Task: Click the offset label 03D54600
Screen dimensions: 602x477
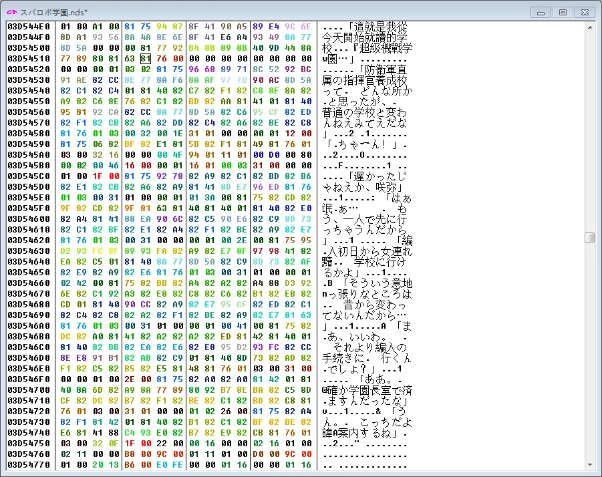Action: pyautogui.click(x=29, y=219)
